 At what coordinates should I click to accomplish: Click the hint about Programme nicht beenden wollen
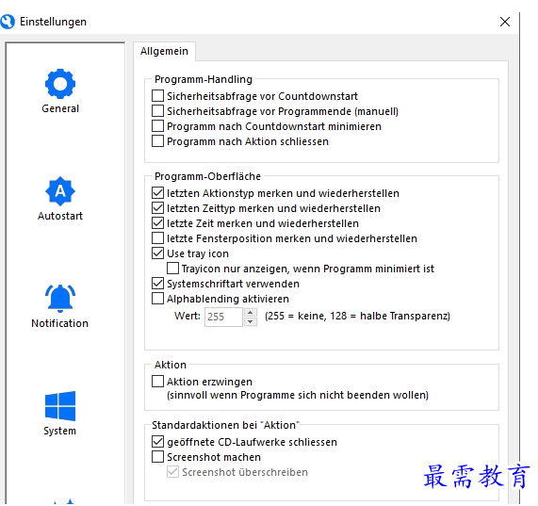coord(298,395)
